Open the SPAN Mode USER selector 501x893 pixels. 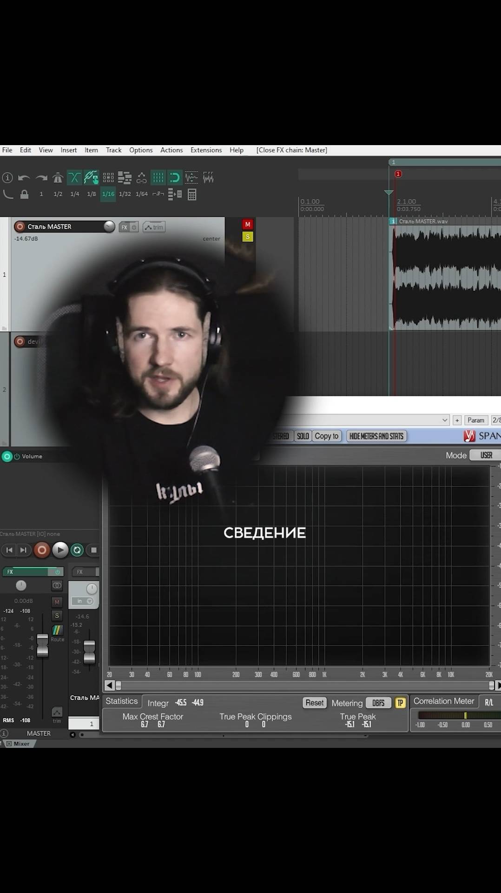[485, 455]
